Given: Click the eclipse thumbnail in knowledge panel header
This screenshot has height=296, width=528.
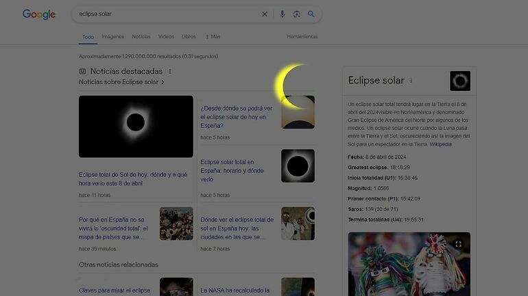Looking at the screenshot, I should click(460, 81).
